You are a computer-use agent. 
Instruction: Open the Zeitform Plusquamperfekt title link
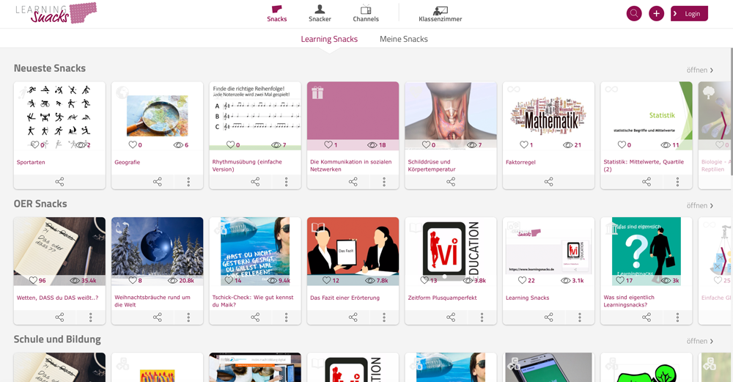(442, 298)
